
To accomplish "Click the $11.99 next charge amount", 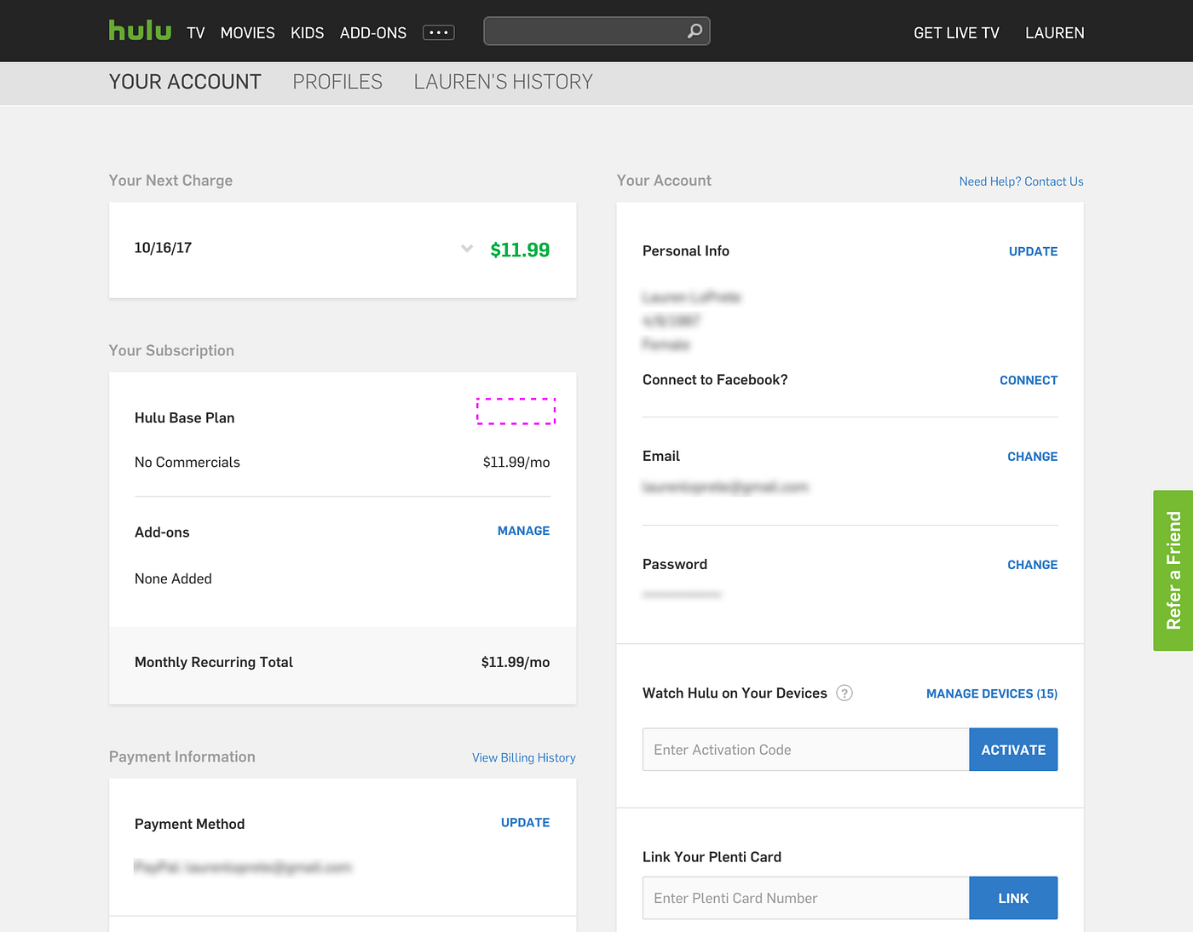I will [520, 250].
